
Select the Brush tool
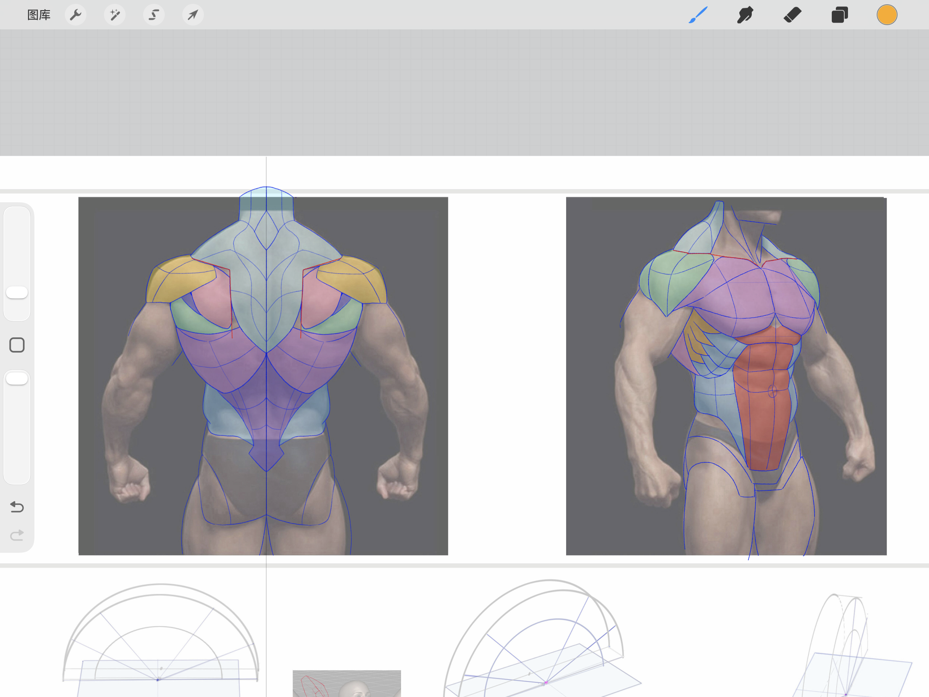click(x=698, y=15)
